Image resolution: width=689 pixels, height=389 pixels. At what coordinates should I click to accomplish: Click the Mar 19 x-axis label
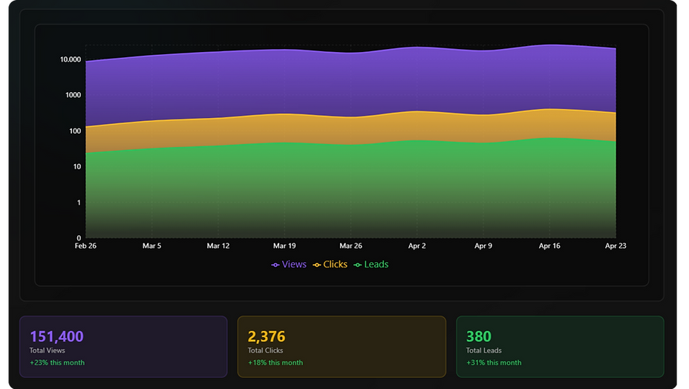point(285,246)
